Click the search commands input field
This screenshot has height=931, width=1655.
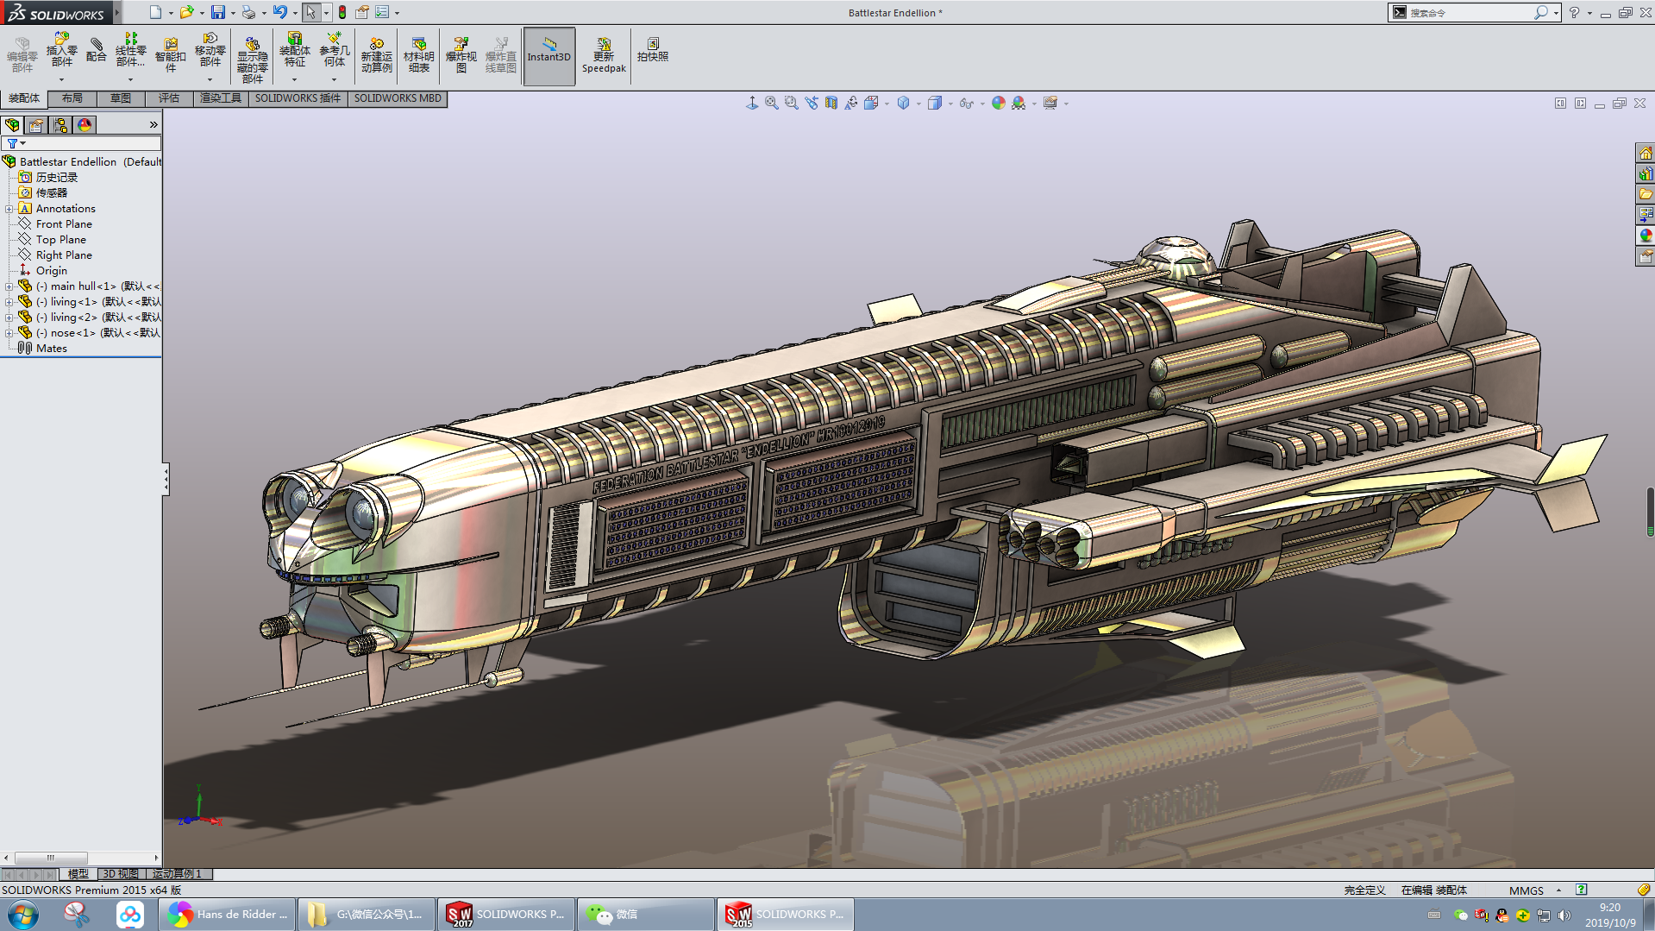(x=1471, y=13)
